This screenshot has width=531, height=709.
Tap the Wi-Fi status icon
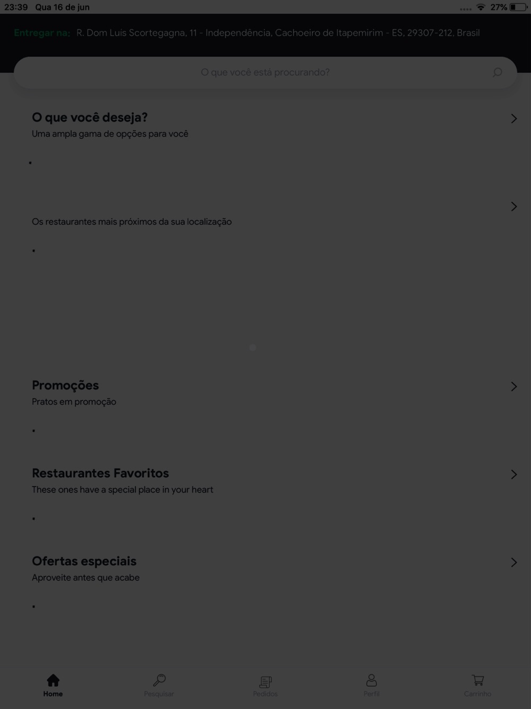481,7
